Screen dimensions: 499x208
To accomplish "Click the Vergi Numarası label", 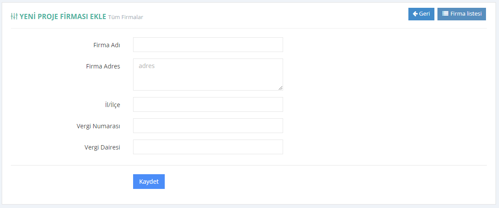I will [98, 126].
